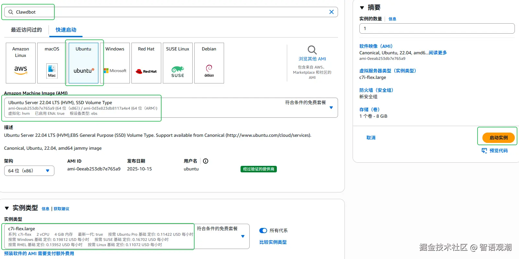Click the c7i-flex.large summary text
519x259 pixels.
373,77
